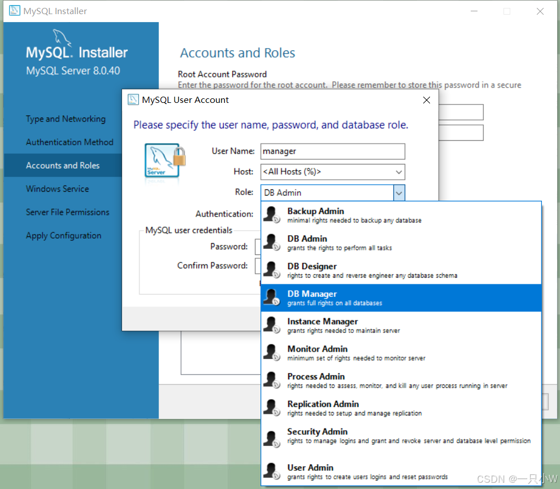Click the MySQL dolphin logo in sidebar
560x489 pixels.
[62, 38]
